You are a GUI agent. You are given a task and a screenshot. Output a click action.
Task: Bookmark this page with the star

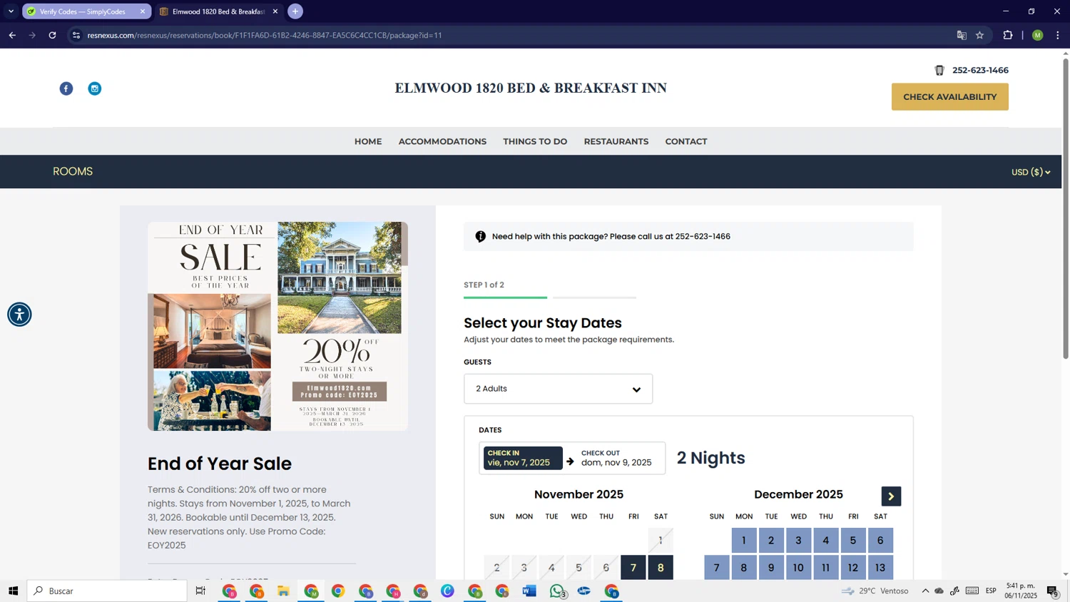click(980, 35)
